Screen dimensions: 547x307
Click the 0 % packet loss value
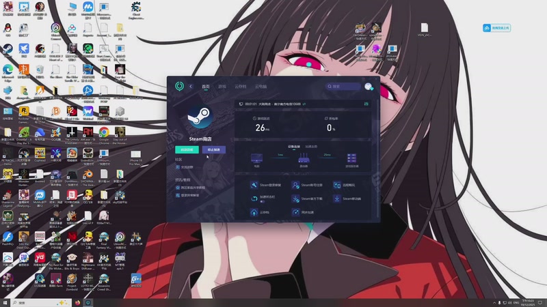[331, 128]
